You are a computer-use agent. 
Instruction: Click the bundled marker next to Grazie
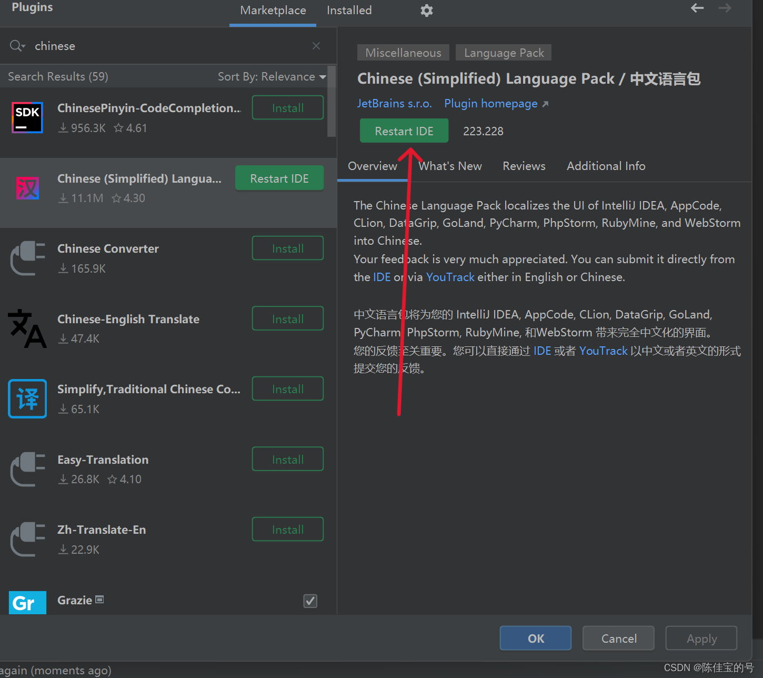click(99, 600)
